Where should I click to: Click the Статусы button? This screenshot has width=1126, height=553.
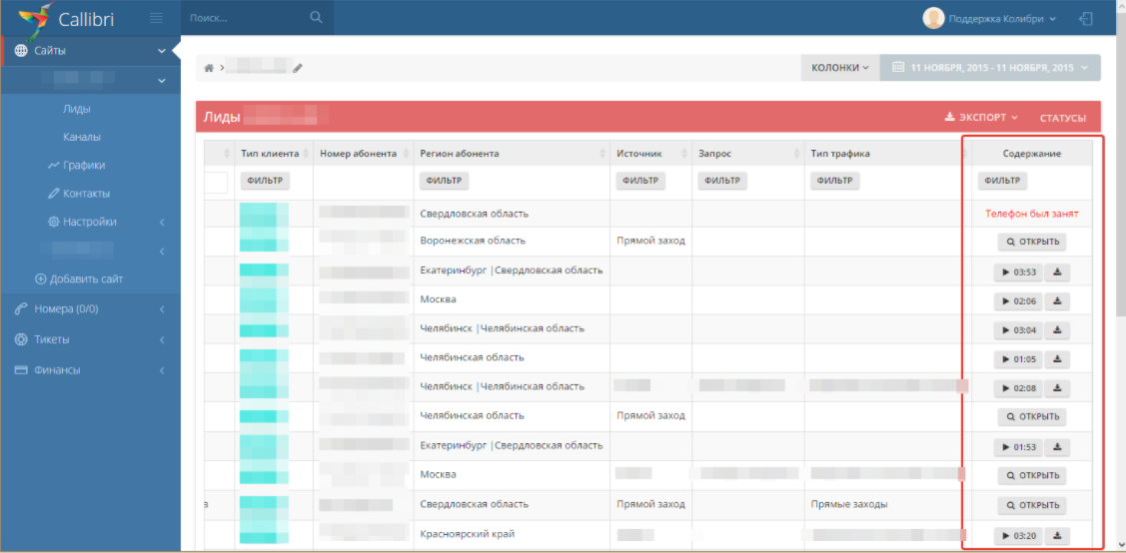pyautogui.click(x=1063, y=119)
